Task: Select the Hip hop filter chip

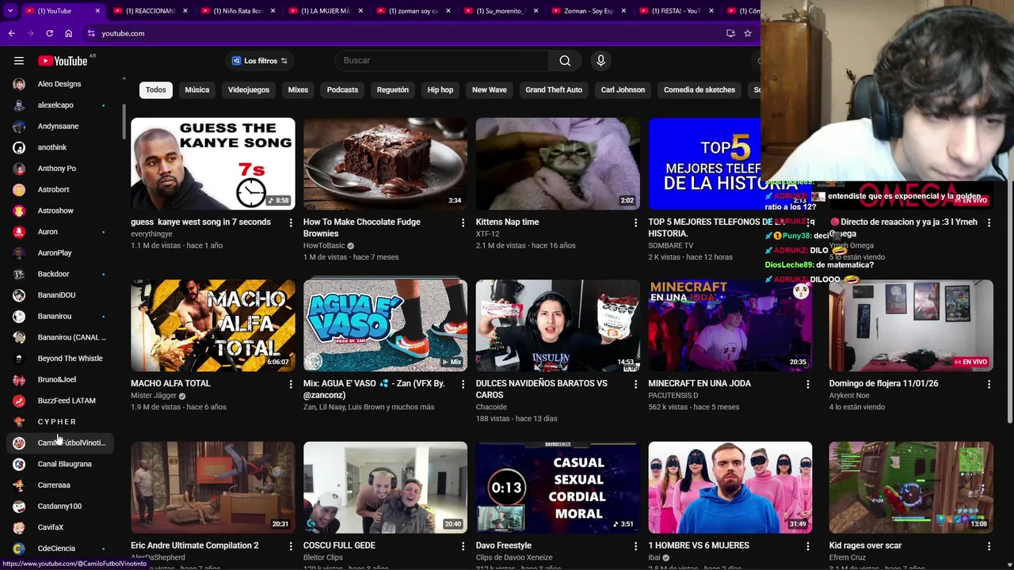Action: click(440, 89)
